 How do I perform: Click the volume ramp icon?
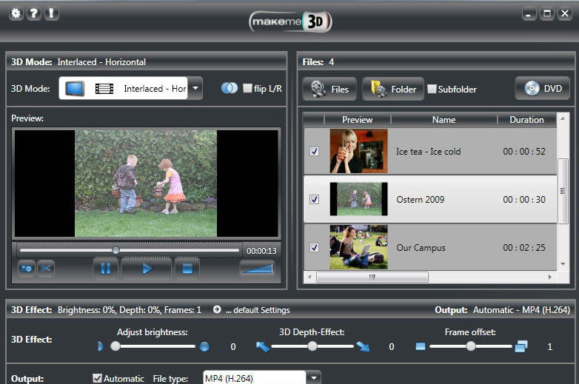point(257,269)
